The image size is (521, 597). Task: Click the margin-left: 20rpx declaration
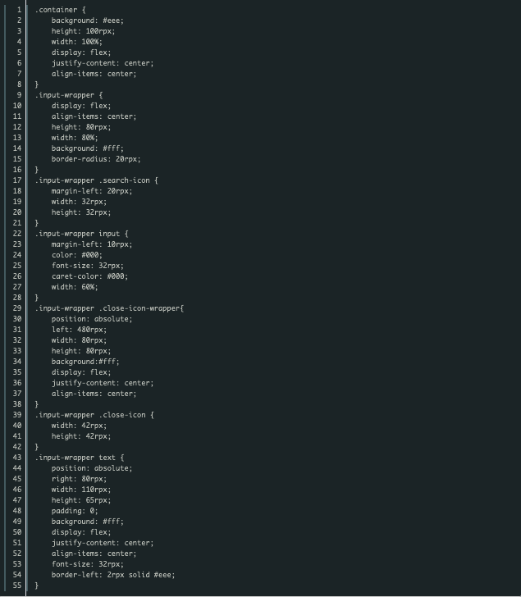[92, 191]
